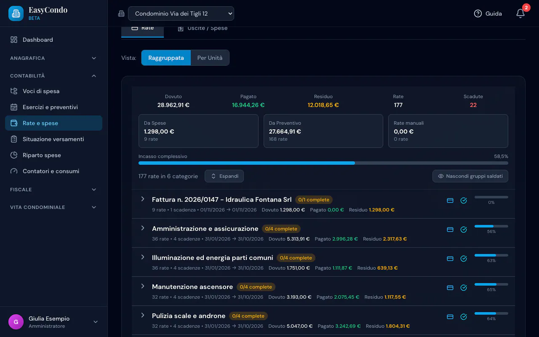Click the check-circle icon for Pulizia scale e androne

[464, 317]
